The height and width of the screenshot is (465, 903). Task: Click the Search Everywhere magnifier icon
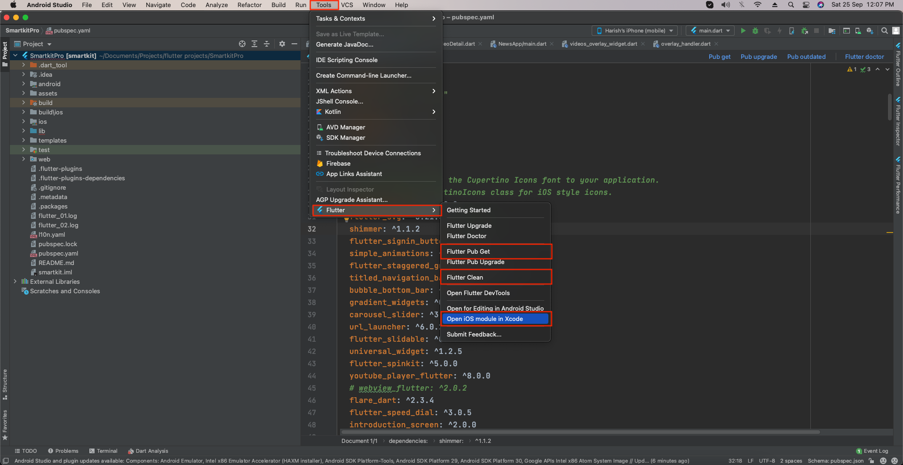[x=884, y=31]
